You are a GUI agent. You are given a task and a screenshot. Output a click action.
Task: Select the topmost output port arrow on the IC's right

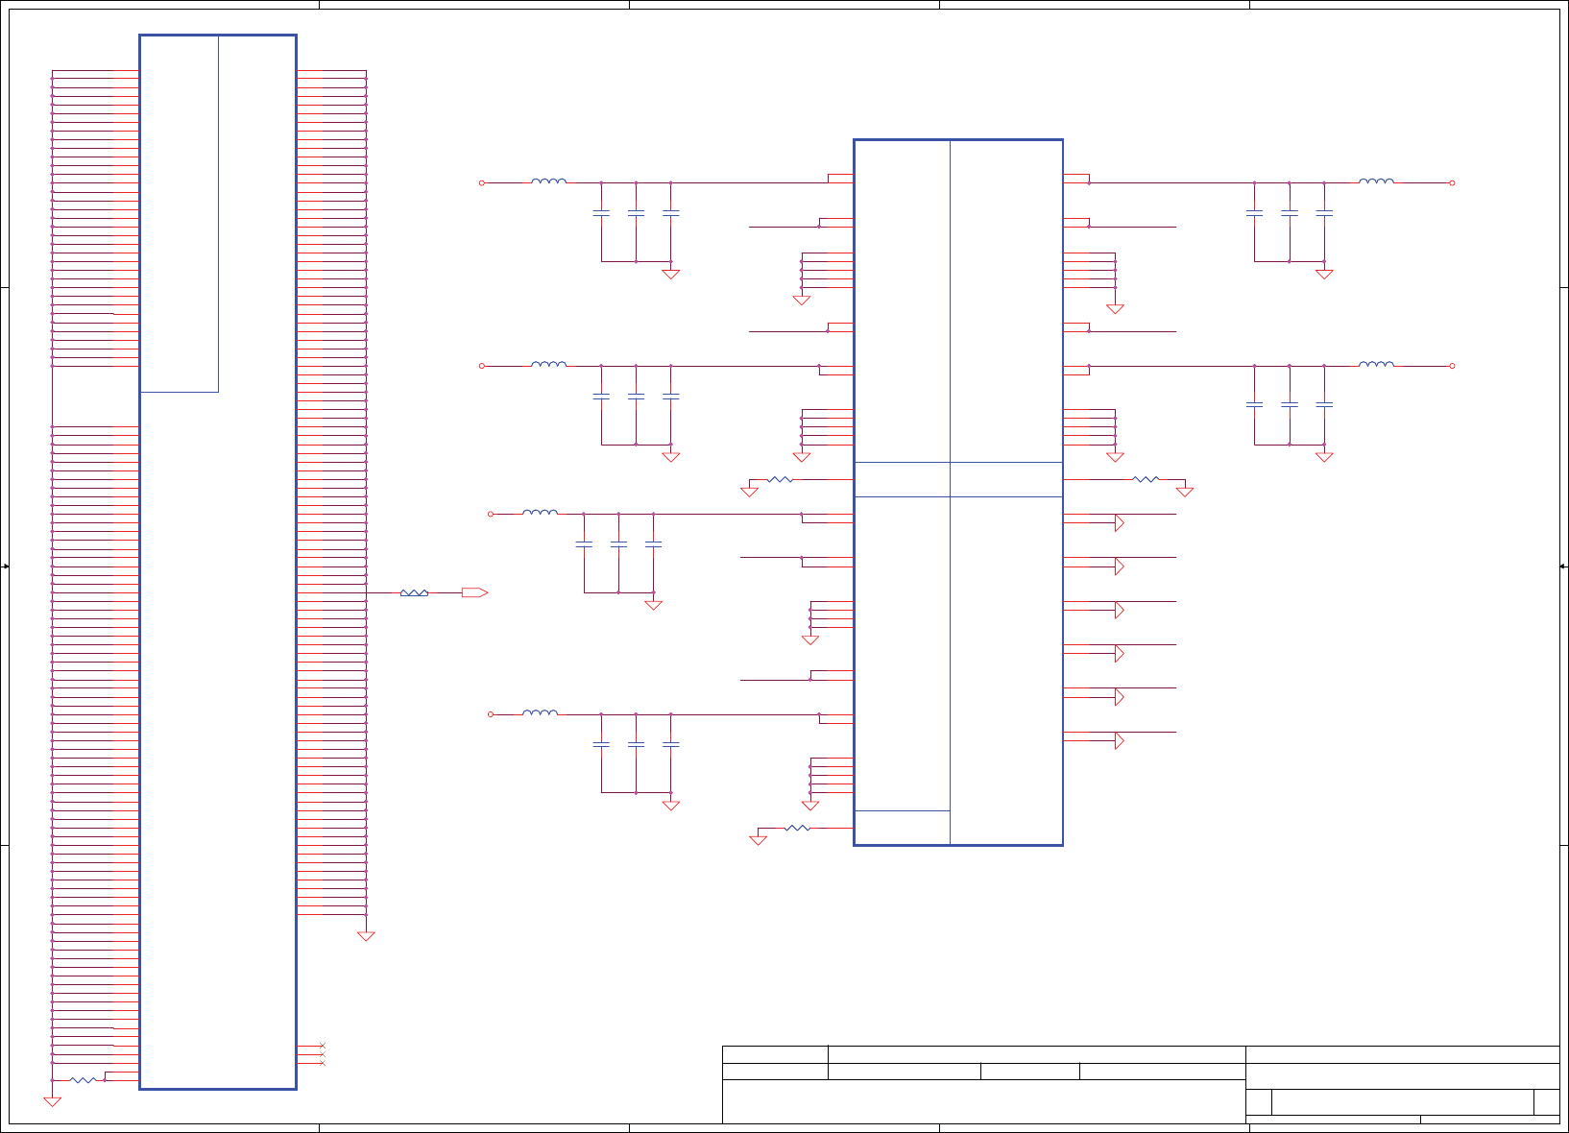click(x=1119, y=522)
